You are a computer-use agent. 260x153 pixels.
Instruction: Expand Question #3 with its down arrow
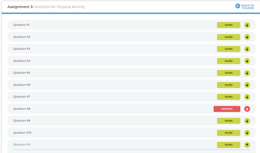point(247,49)
